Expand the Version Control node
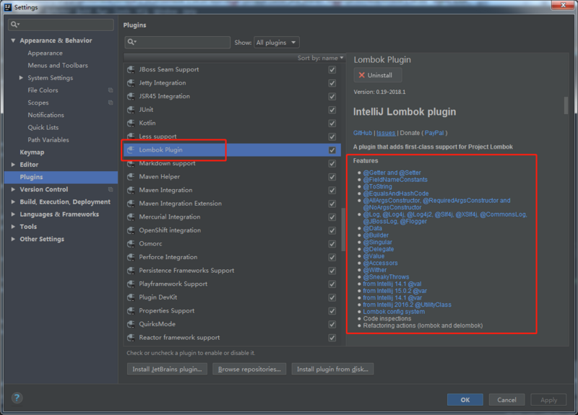 tap(13, 189)
